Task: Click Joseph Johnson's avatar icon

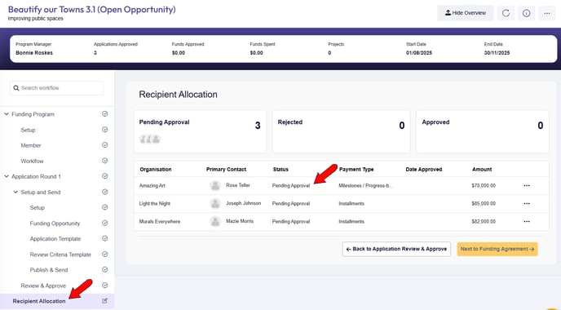Action: pos(215,204)
